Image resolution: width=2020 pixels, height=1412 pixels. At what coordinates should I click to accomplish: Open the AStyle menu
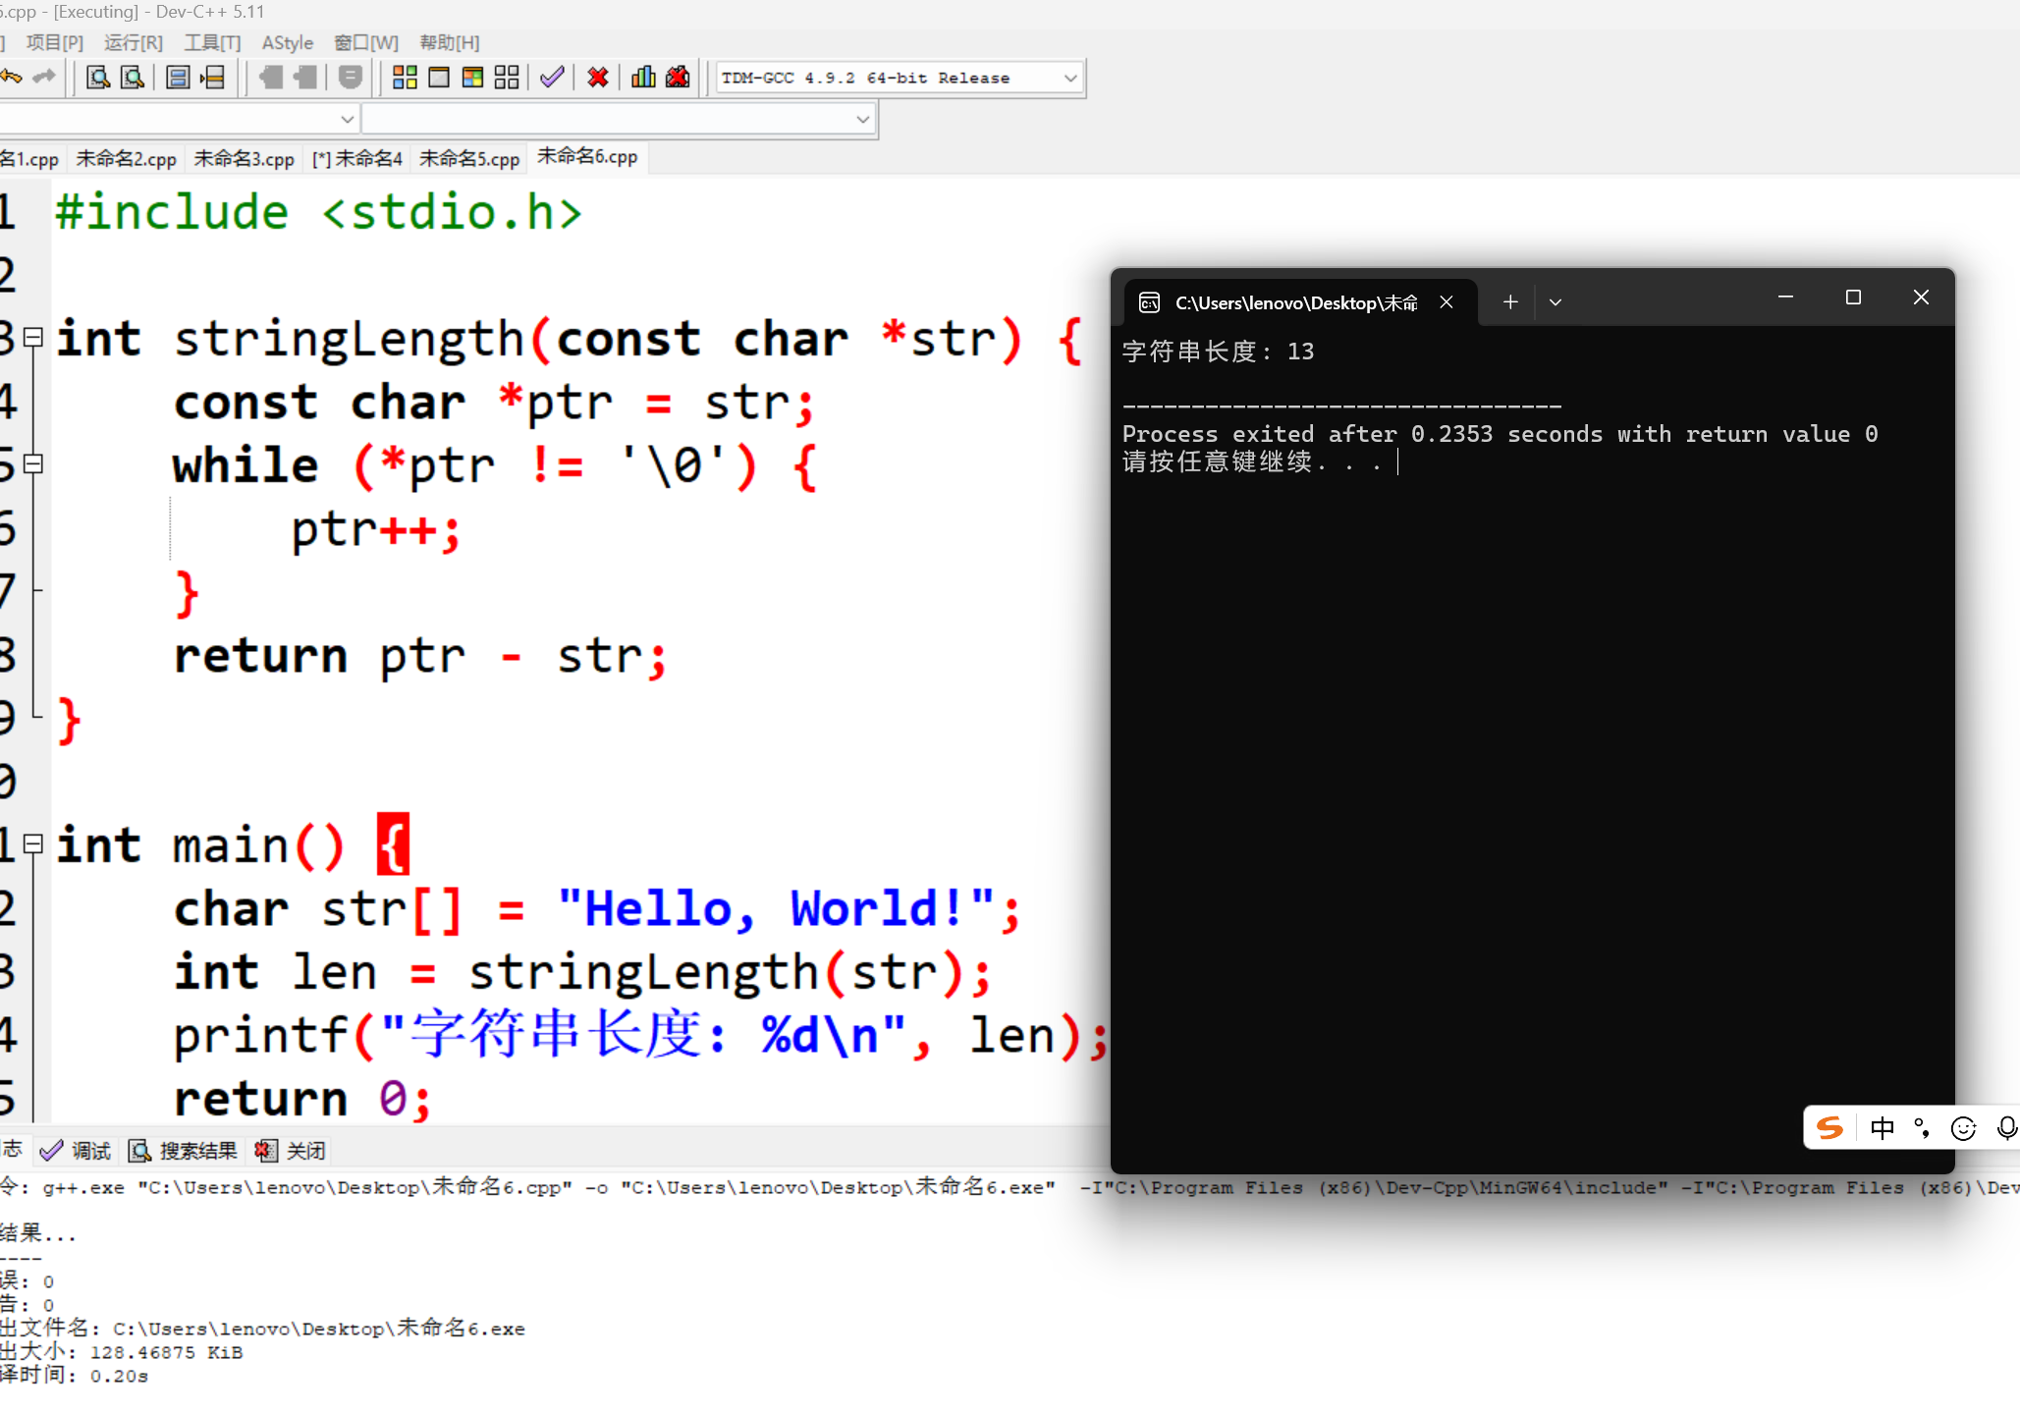click(x=287, y=43)
